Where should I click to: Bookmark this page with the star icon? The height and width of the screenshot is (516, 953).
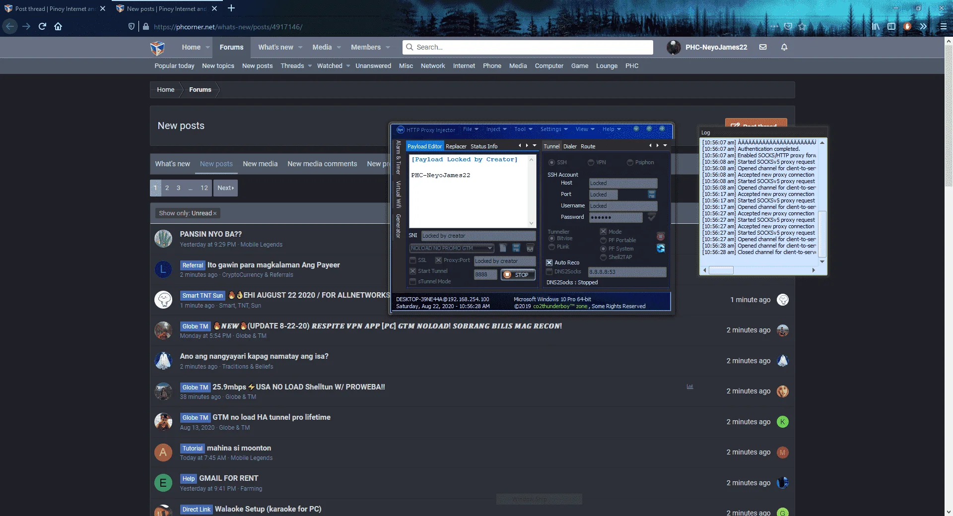pyautogui.click(x=802, y=26)
